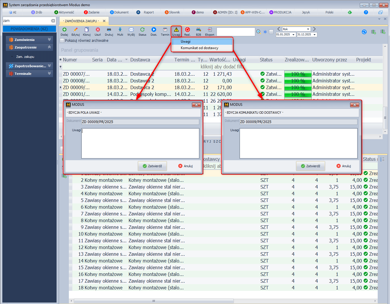Click Anuluj in Edycja komunikatu od dostawcy dialog

pos(343,166)
